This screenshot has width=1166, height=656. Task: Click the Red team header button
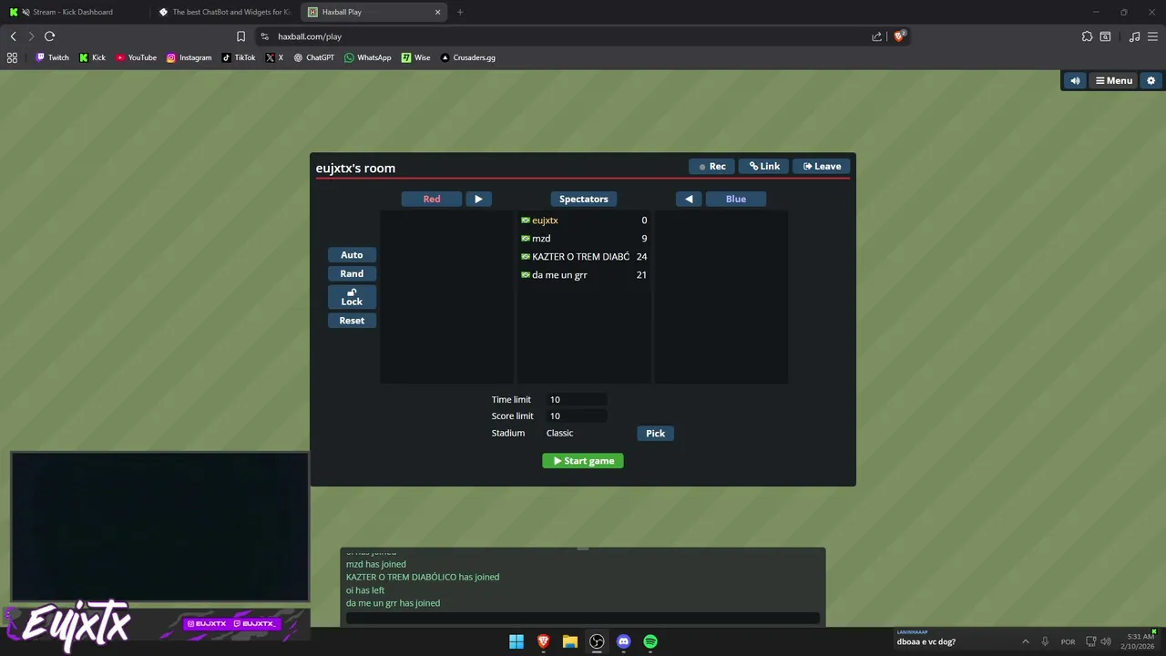pos(432,199)
